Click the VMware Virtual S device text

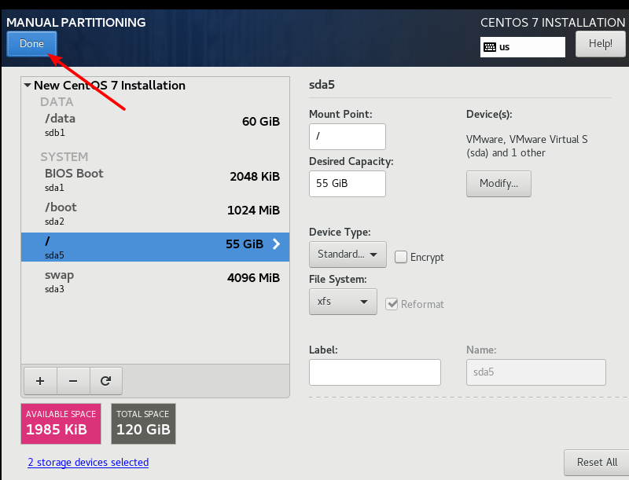(527, 146)
